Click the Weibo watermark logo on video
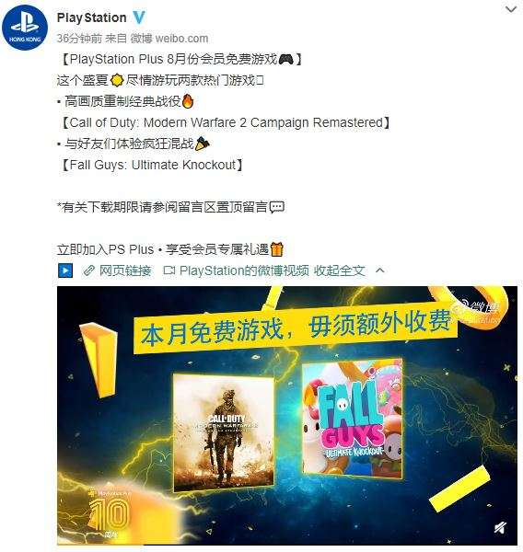This screenshot has width=523, height=552. (480, 311)
